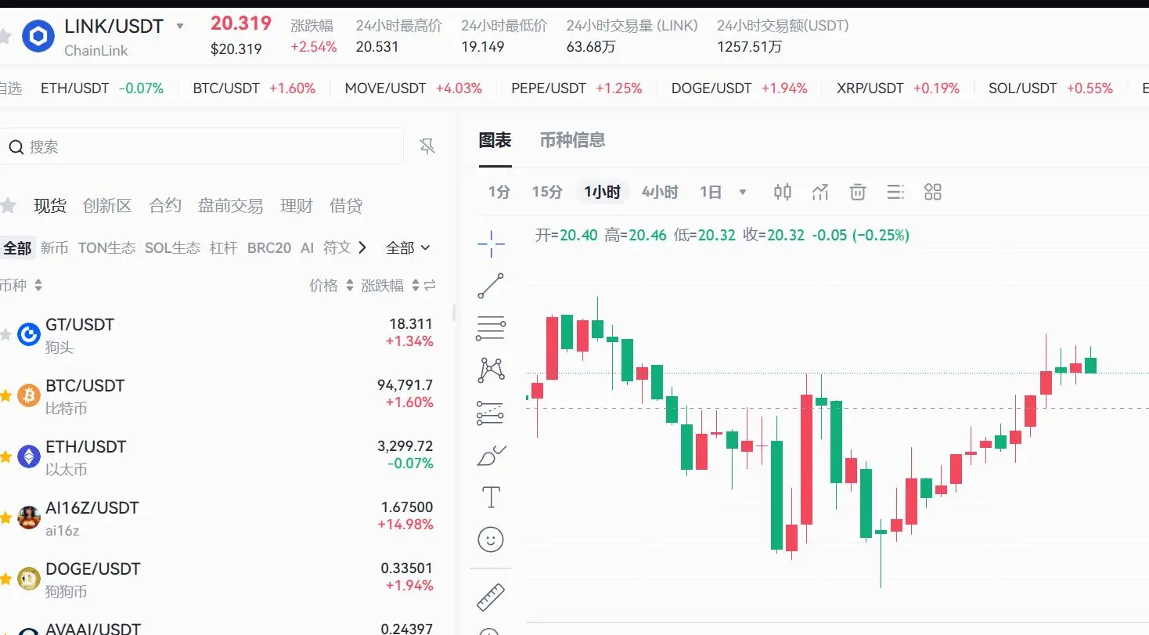Click the pin icon beside search

(427, 146)
